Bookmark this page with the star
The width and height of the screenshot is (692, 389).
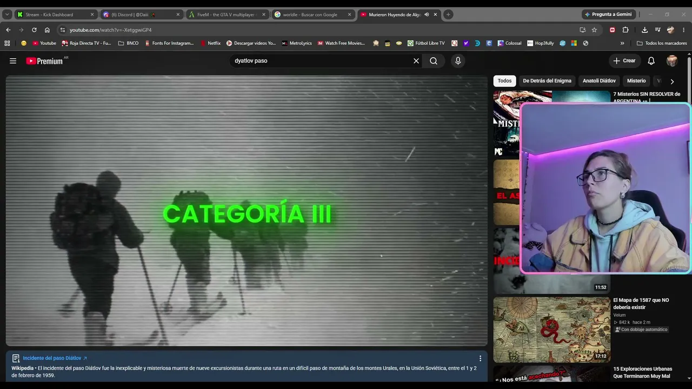click(x=594, y=30)
